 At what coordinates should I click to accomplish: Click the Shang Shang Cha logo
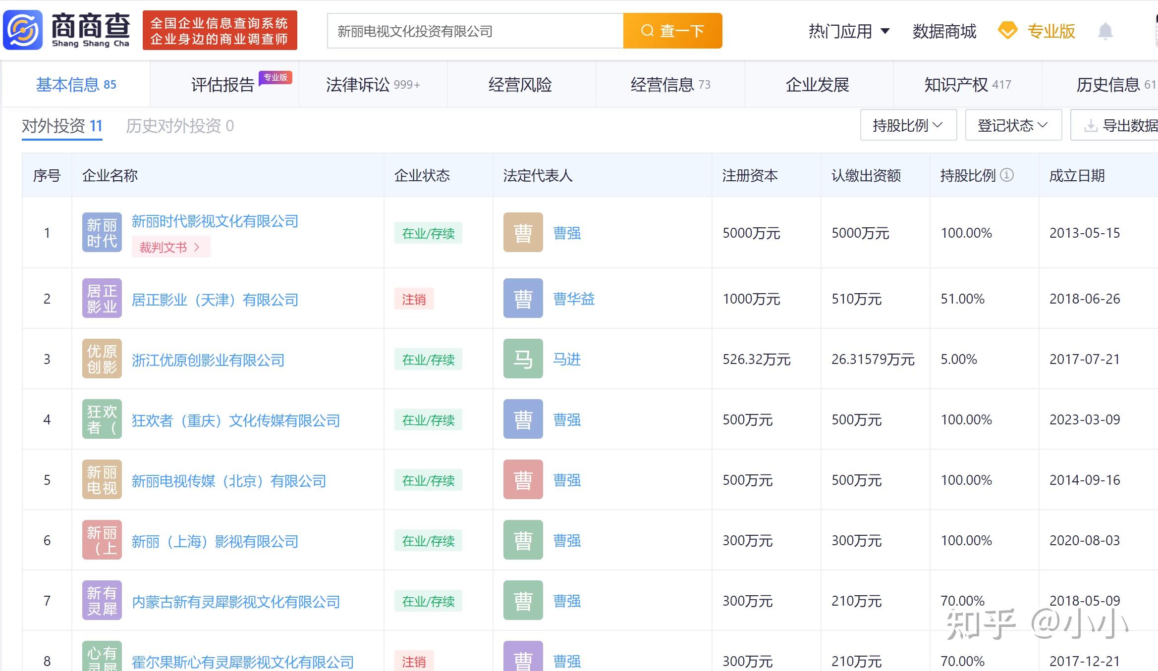point(67,30)
